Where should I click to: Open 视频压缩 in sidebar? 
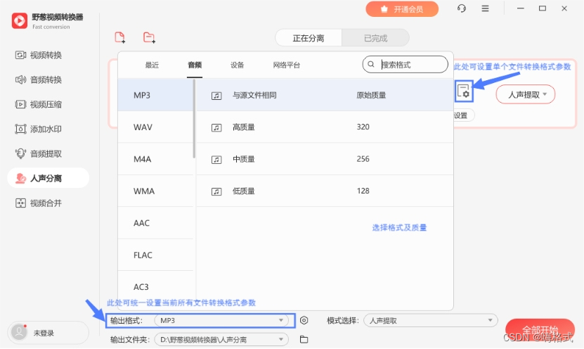coord(39,104)
